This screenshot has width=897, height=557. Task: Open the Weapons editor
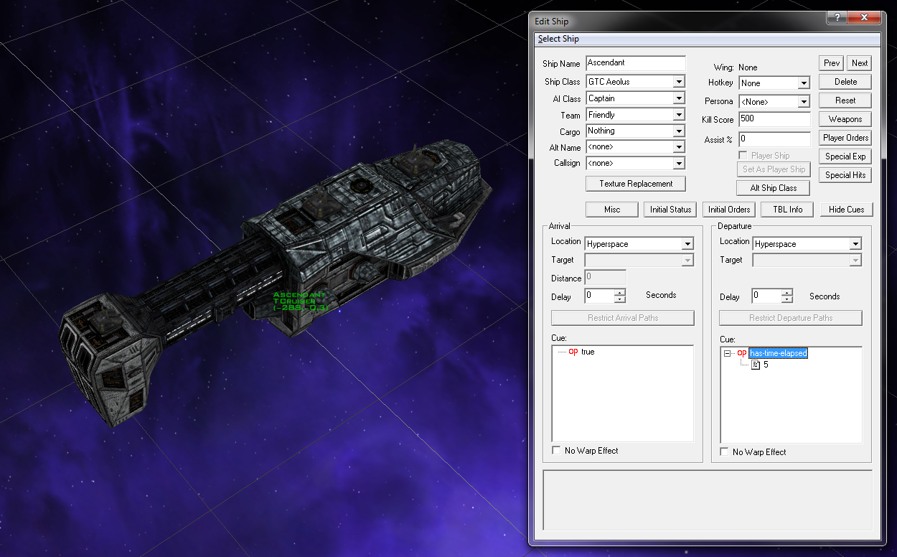[x=845, y=119]
